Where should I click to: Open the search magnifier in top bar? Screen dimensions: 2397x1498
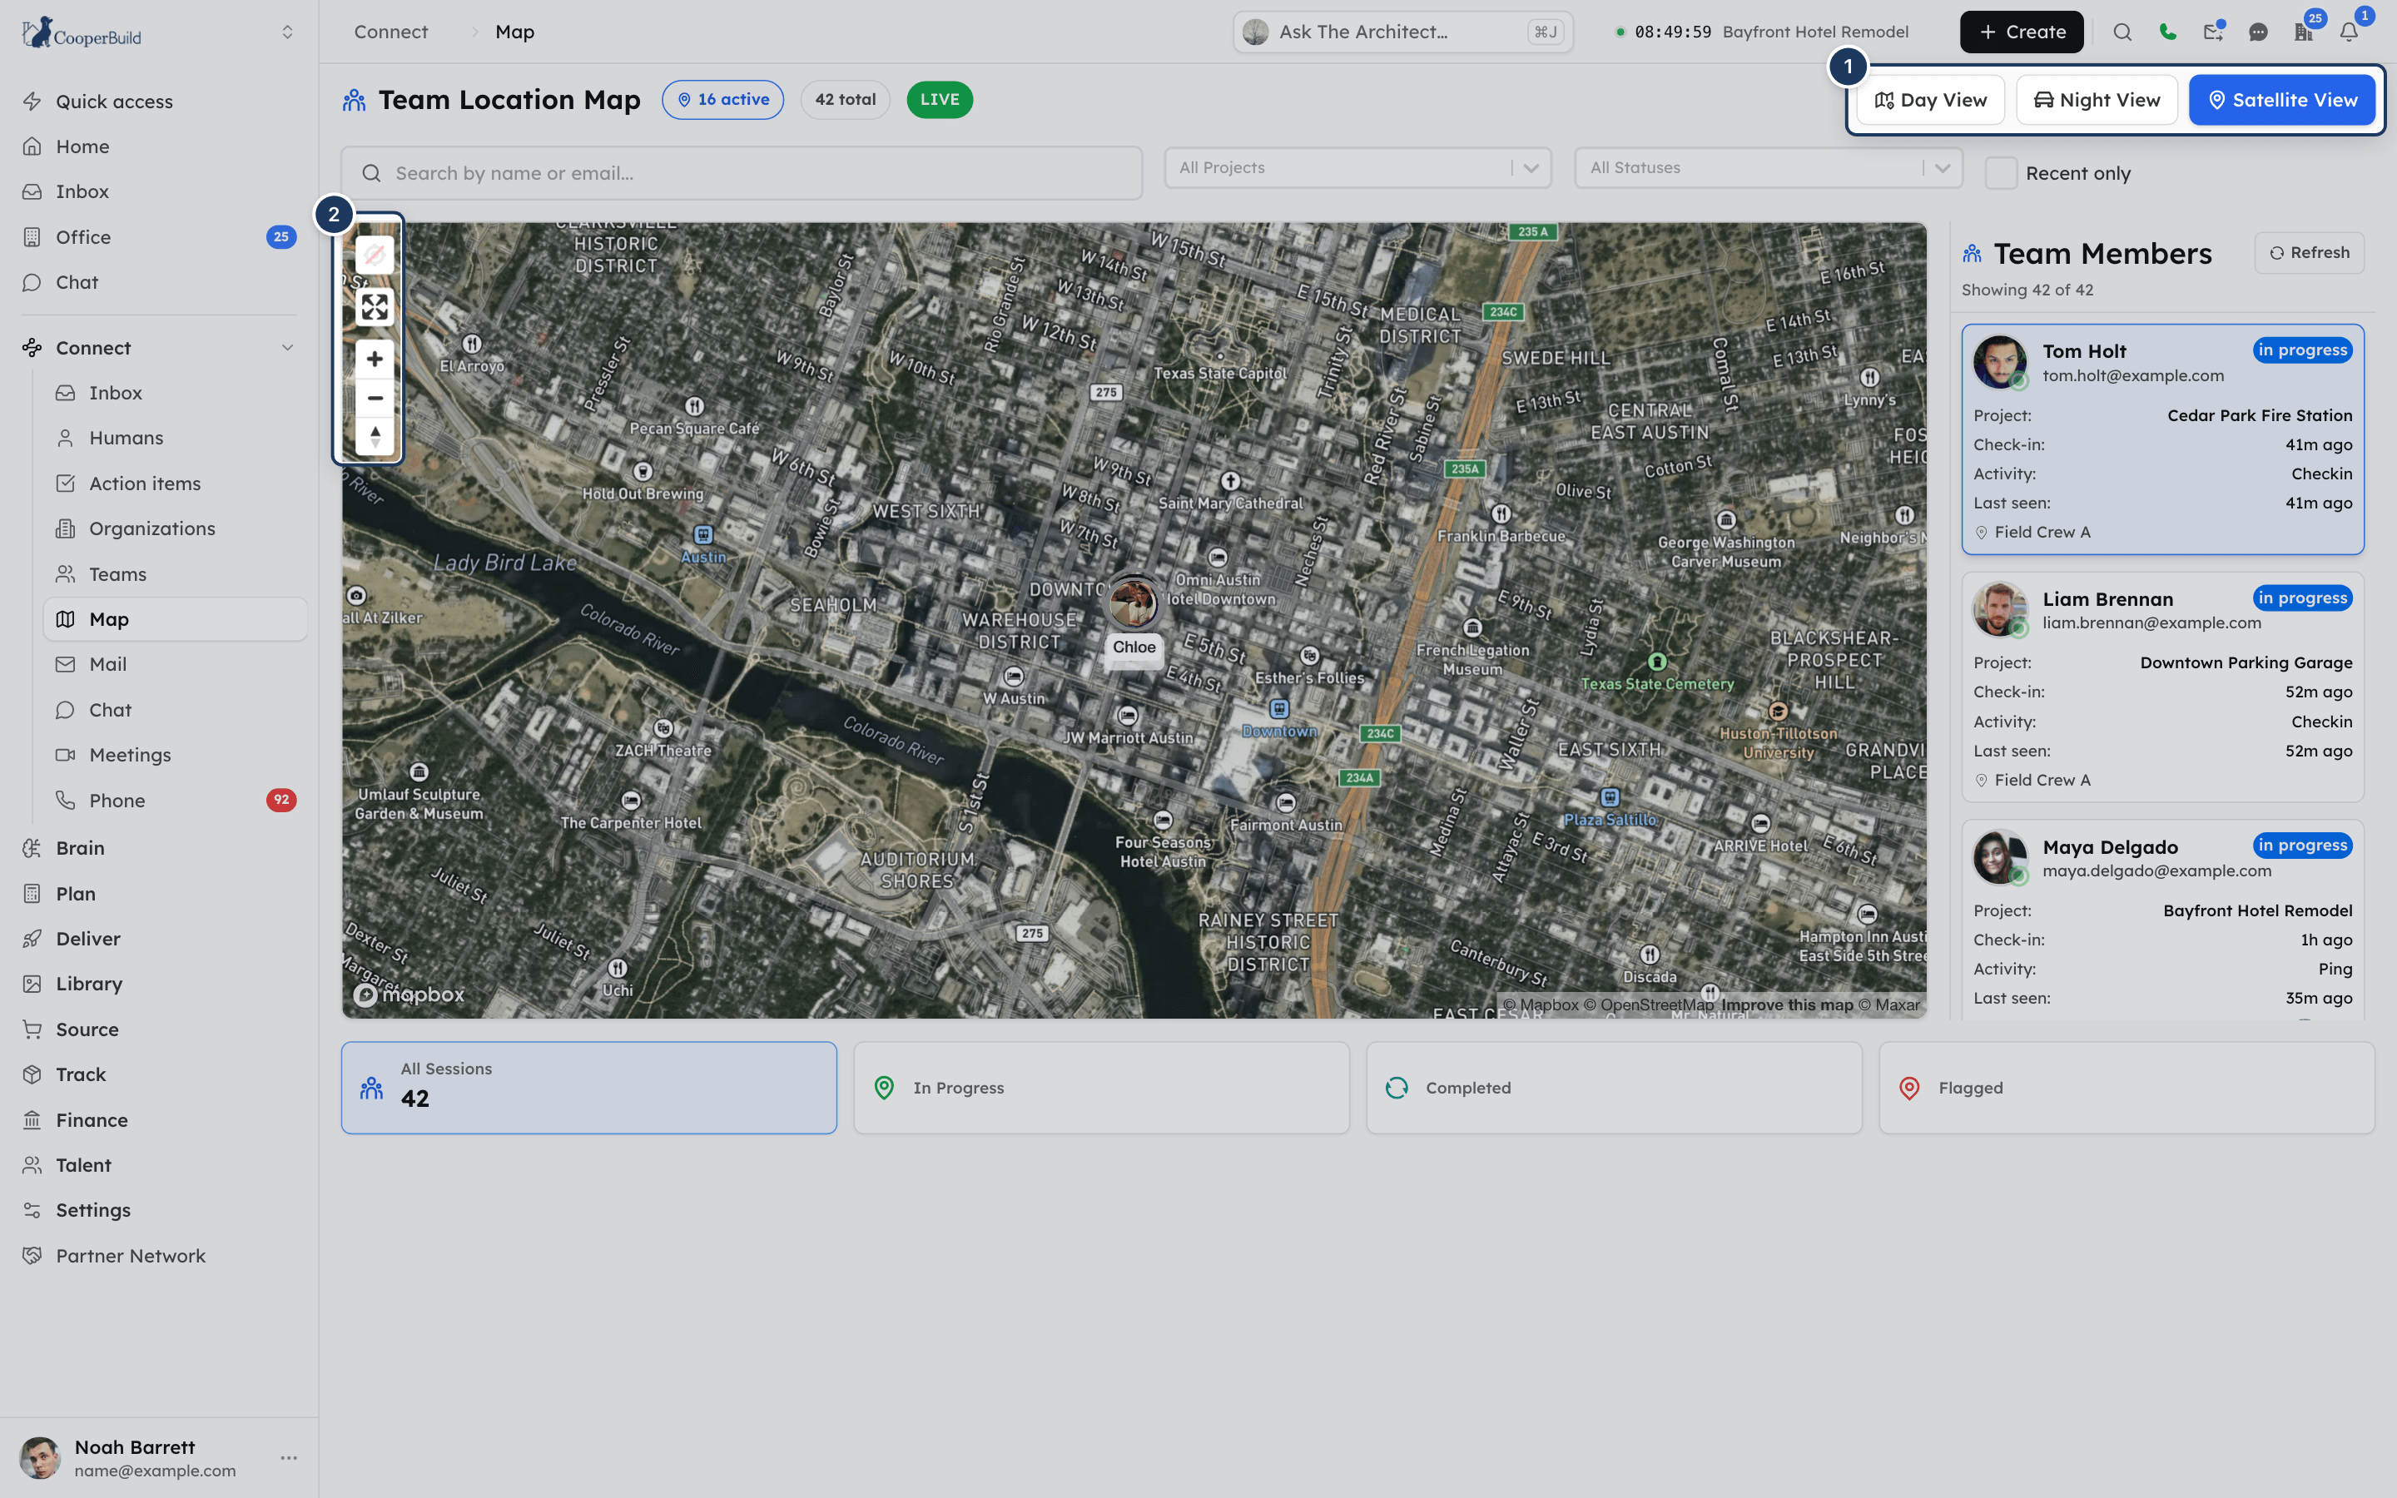pyautogui.click(x=2122, y=32)
